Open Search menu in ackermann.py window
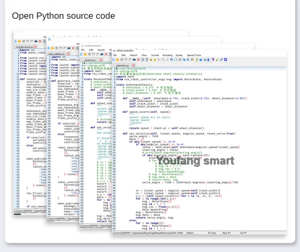The width and height of the screenshot is (300, 252). 133,55
